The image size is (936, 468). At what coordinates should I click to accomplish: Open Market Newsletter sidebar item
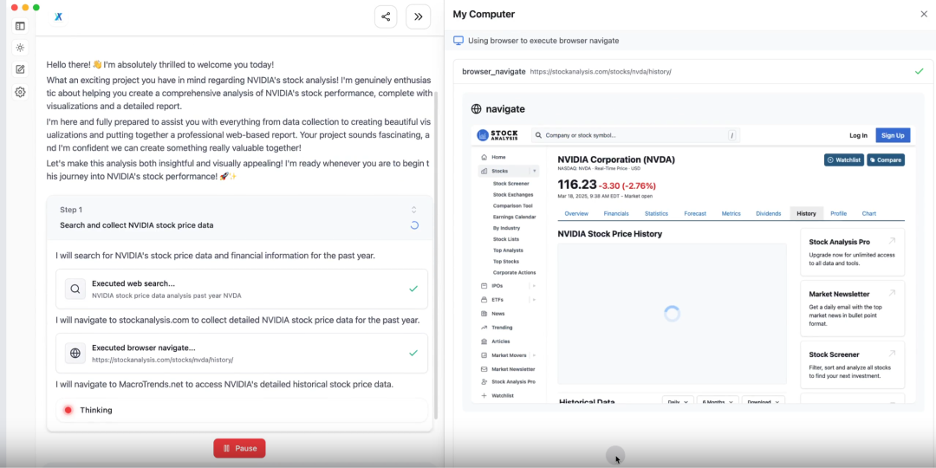tap(508, 369)
